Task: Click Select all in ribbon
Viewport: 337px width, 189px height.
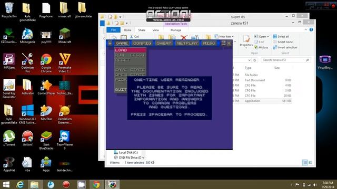Action: click(281, 36)
